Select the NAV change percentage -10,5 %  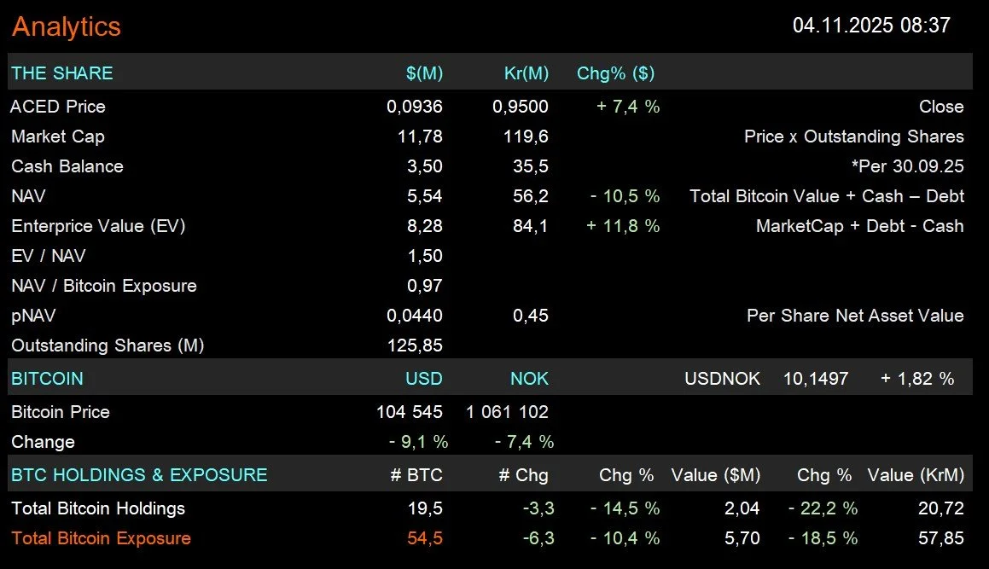coord(625,196)
